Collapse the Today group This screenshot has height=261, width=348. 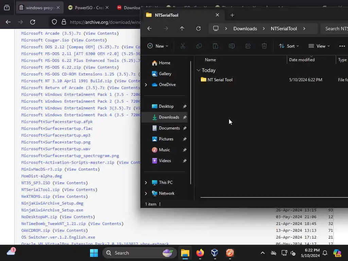click(x=198, y=70)
